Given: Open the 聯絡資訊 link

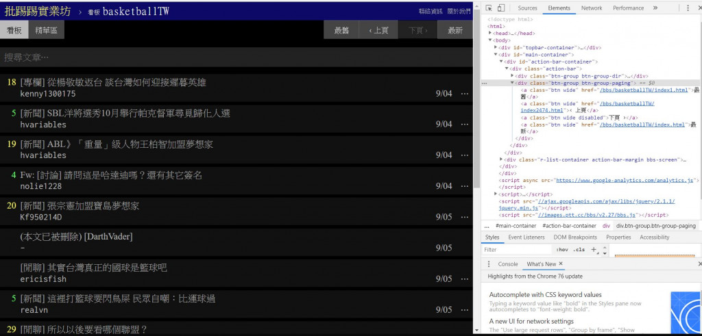Looking at the screenshot, I should point(431,11).
